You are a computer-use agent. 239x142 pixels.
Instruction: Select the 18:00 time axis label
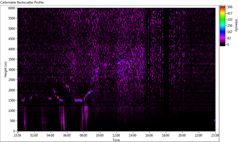(166, 135)
